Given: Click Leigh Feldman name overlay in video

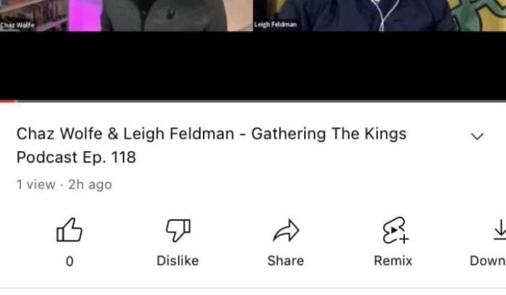Looking at the screenshot, I should pos(275,25).
